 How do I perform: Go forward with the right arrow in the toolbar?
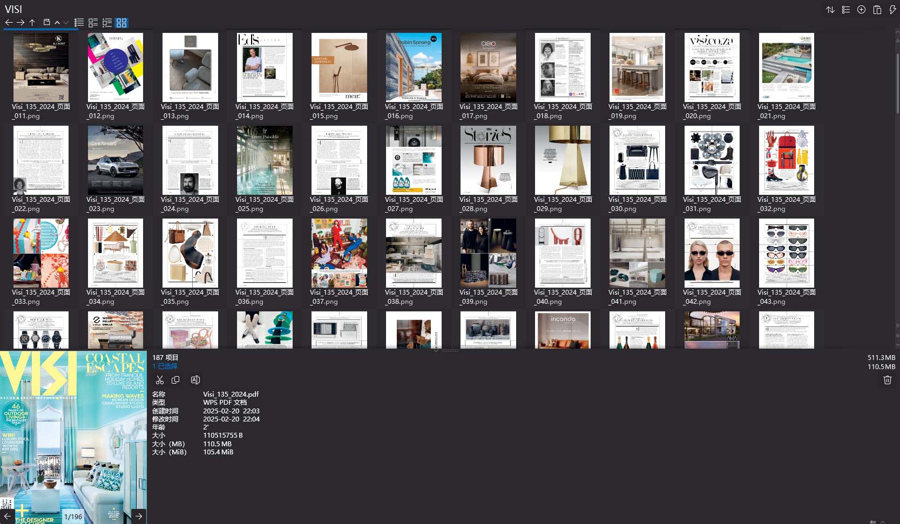point(21,22)
